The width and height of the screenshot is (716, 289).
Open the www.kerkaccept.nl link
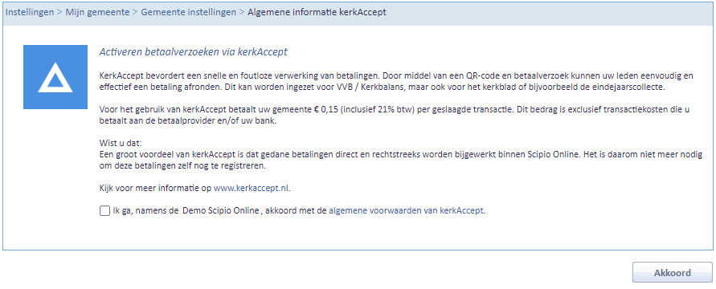point(252,188)
